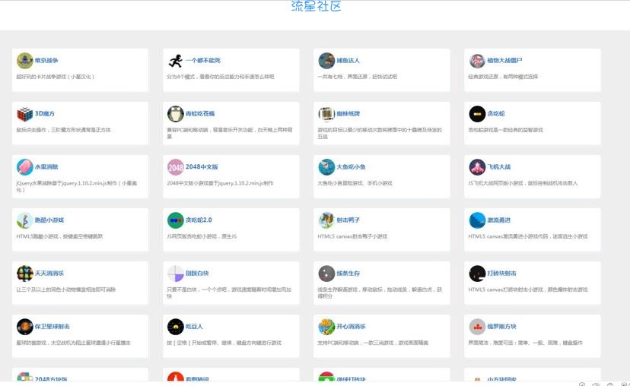This screenshot has width=630, height=386.
Task: Open the 2048中文版 game link
Action: [202, 167]
